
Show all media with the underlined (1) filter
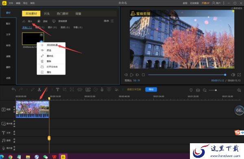(27, 28)
